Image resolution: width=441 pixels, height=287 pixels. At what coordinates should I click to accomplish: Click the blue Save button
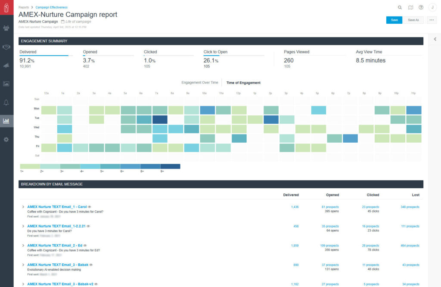(394, 20)
